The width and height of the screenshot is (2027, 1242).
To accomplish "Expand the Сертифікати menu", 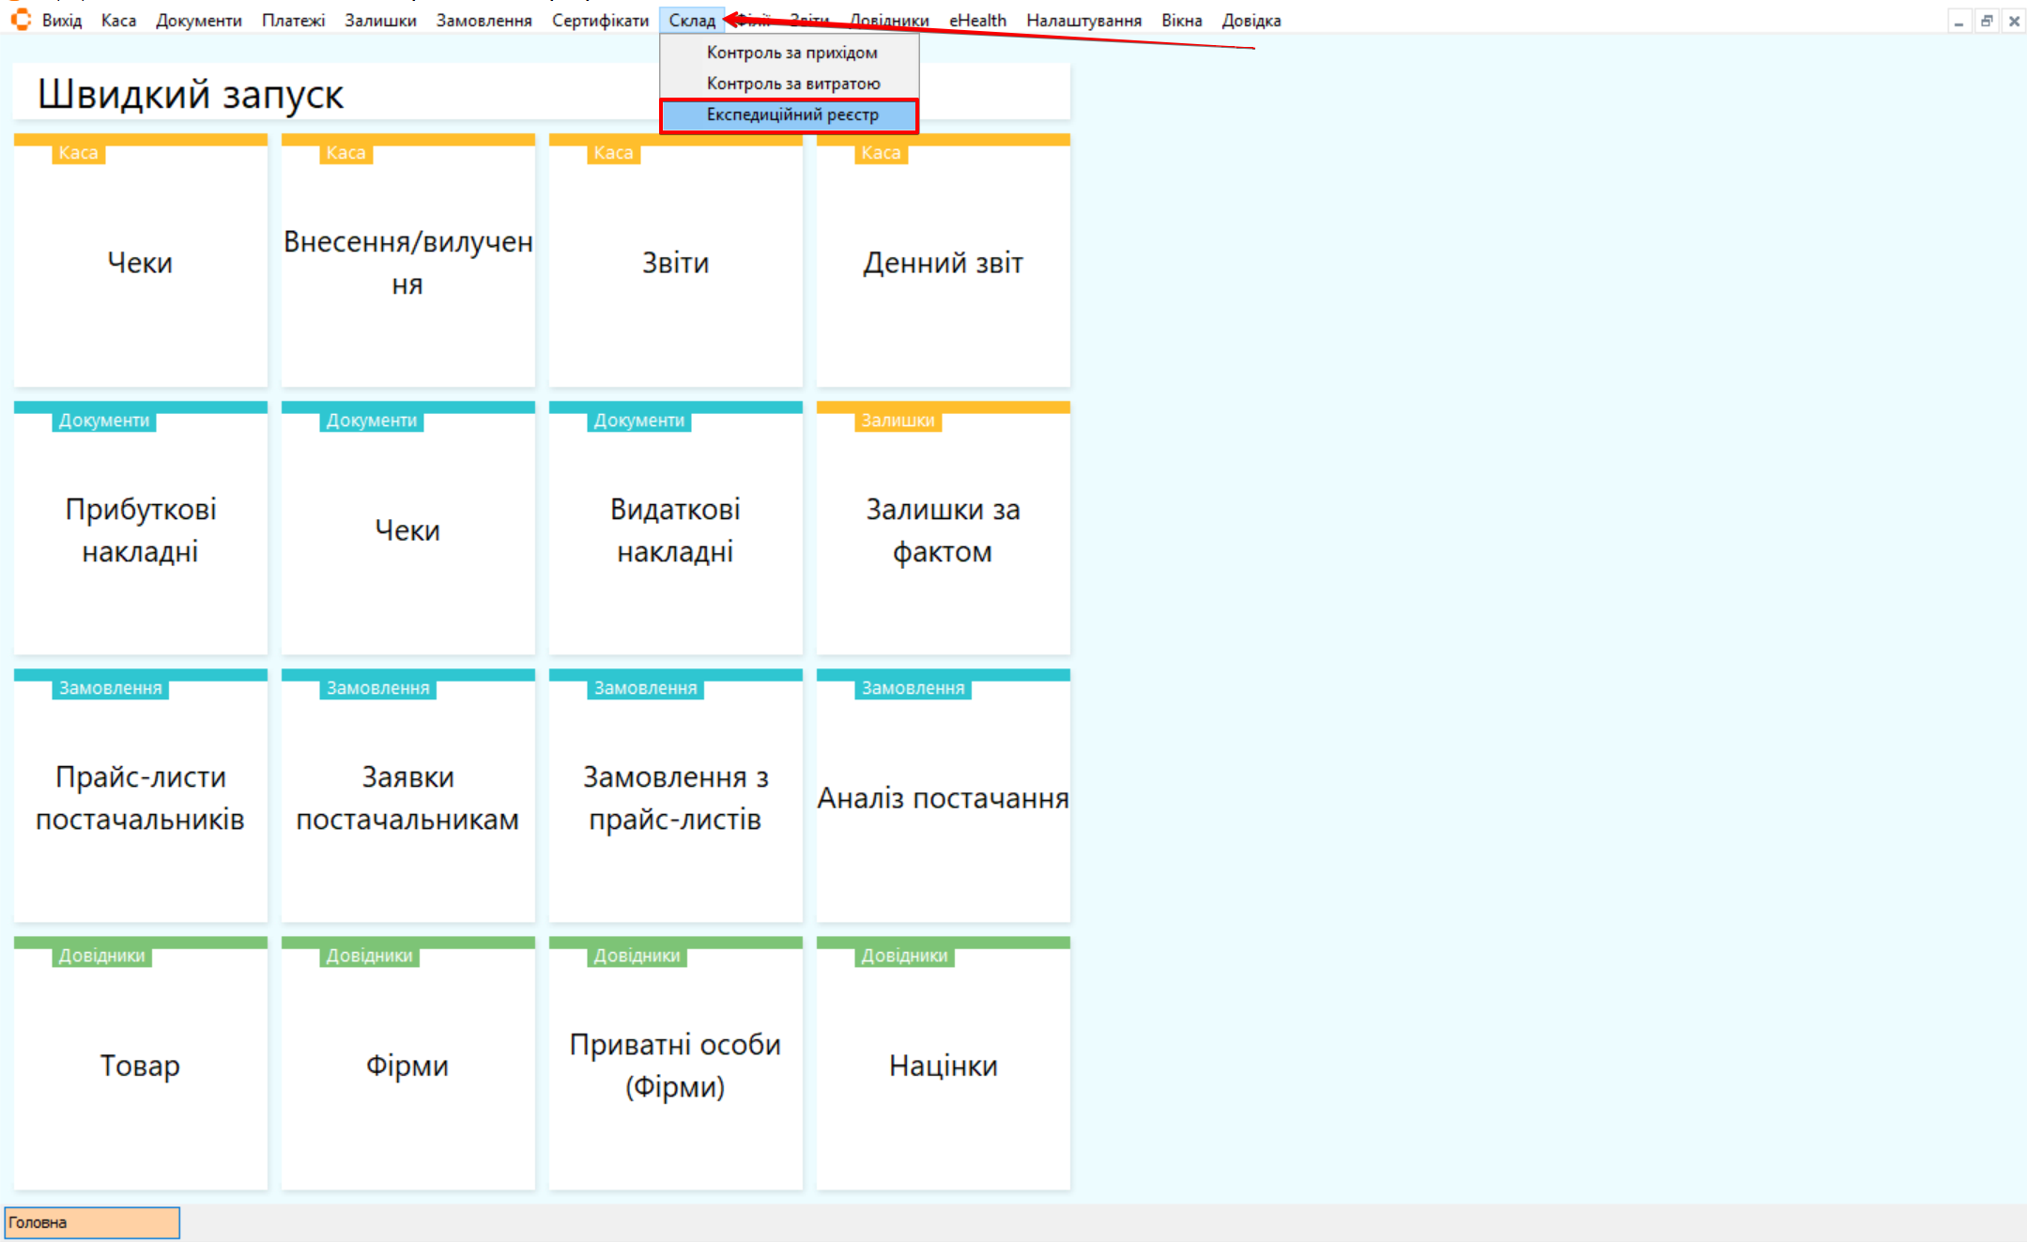I will point(600,20).
